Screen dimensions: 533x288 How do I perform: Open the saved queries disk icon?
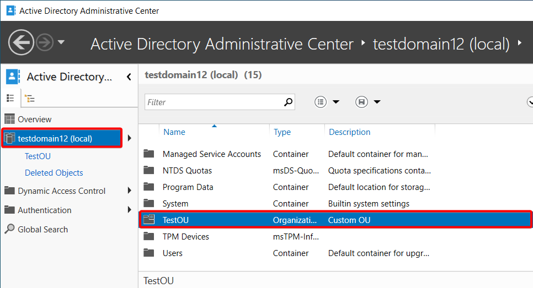tap(362, 102)
